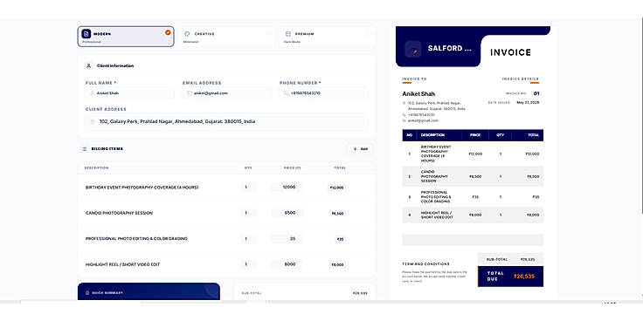Edit the Highlight Reel / Short Video Edit description

pos(122,264)
